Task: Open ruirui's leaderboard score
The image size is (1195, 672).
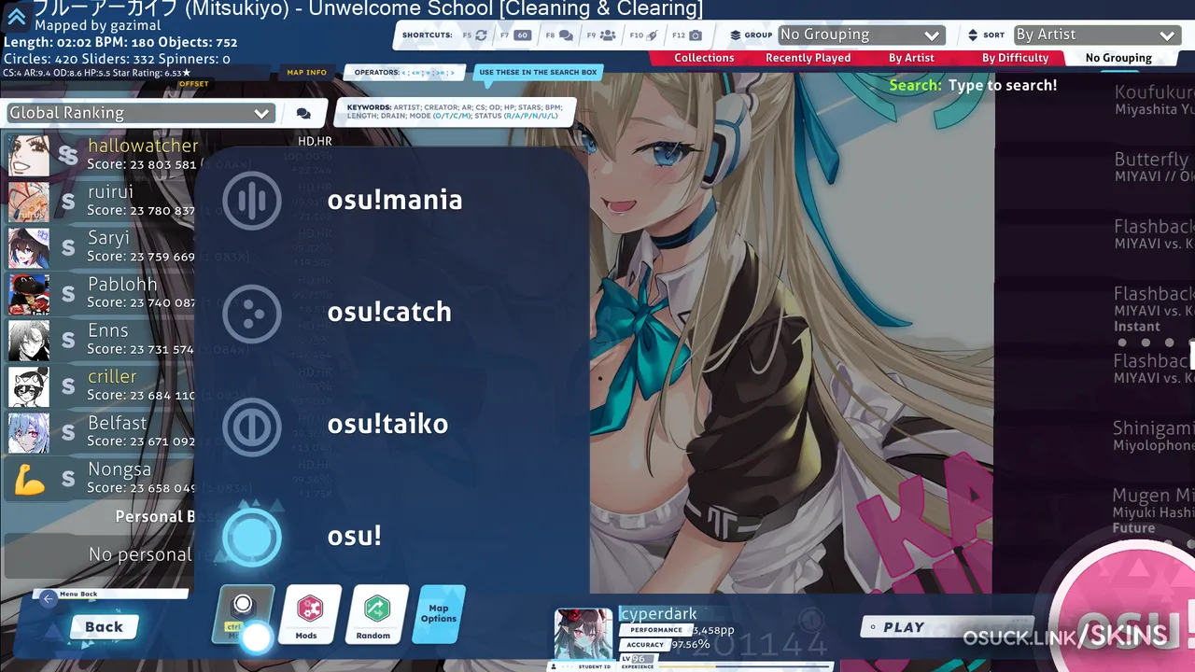Action: (101, 201)
